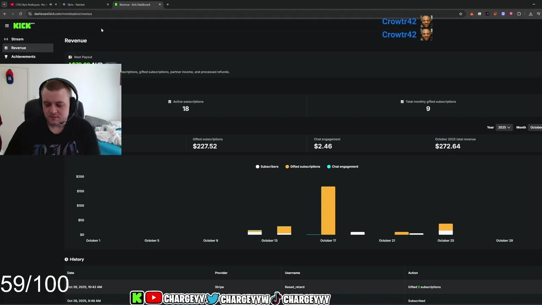Click the Active subscriptions value 18
The height and width of the screenshot is (305, 542).
point(185,109)
